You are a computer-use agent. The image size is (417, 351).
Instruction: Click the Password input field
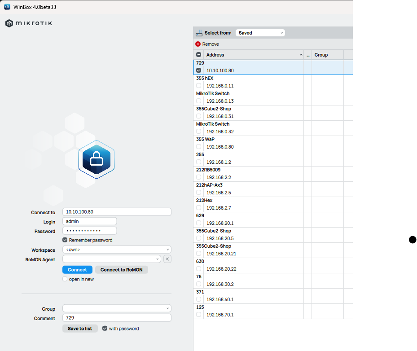click(x=90, y=231)
